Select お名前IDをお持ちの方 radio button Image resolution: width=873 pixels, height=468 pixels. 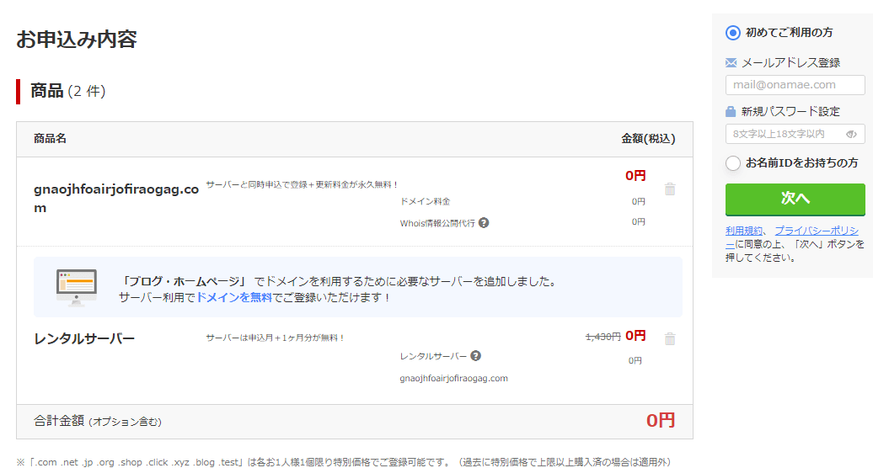point(733,162)
